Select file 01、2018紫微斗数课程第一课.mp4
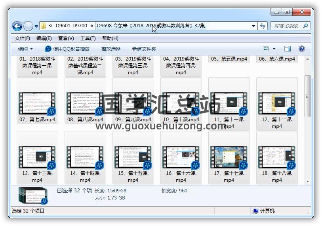Screen dimensions: 322x226 [37, 65]
